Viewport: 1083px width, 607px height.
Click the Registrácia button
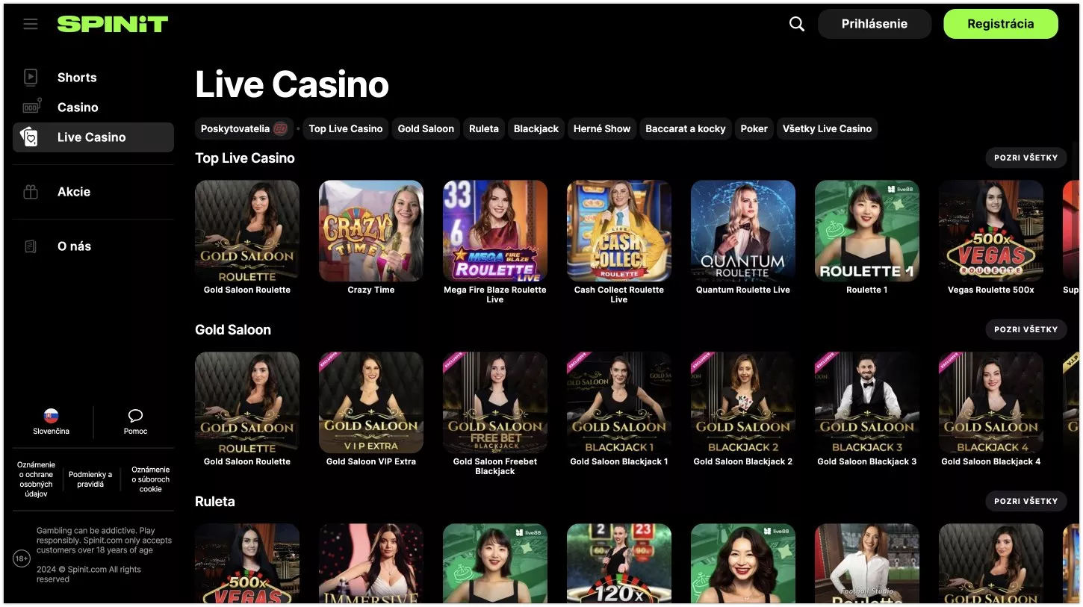click(x=1001, y=24)
